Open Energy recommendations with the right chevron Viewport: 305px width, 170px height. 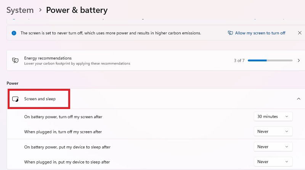point(299,61)
